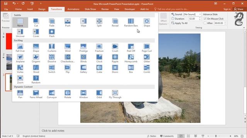Choose the Checkerboard transition
This screenshot has width=247, height=138.
click(68, 58)
